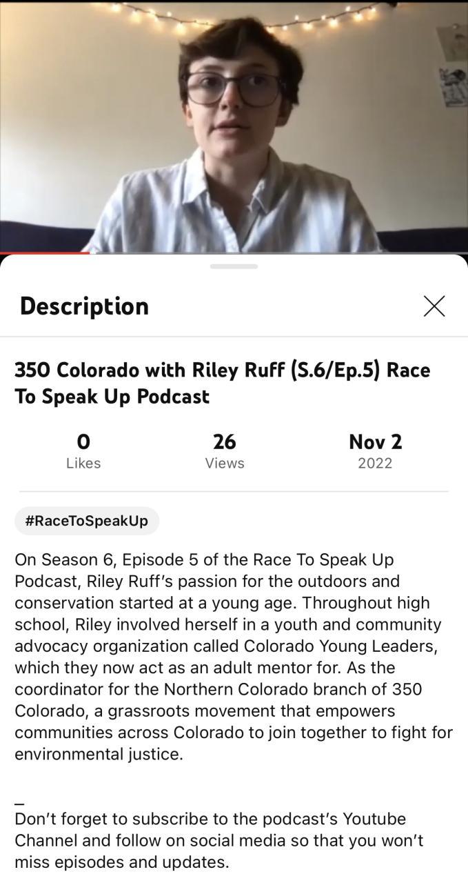Close the Description panel with the X
Screen dimensions: 468x883
coord(434,306)
